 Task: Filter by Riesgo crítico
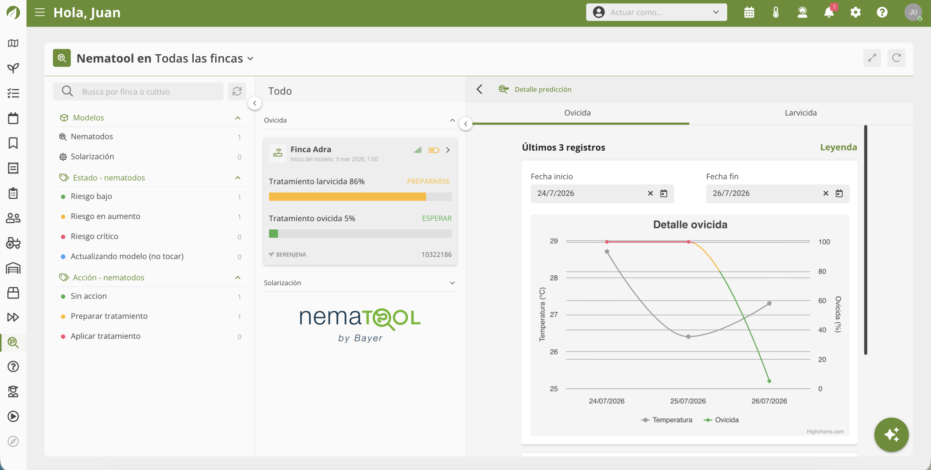(x=149, y=236)
